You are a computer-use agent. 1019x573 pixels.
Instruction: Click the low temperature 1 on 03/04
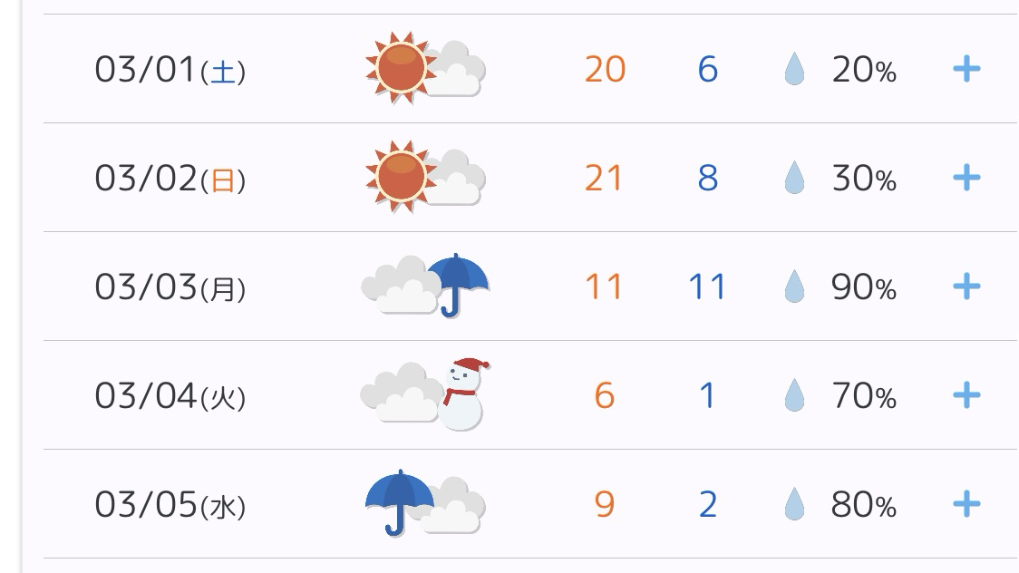click(x=707, y=396)
